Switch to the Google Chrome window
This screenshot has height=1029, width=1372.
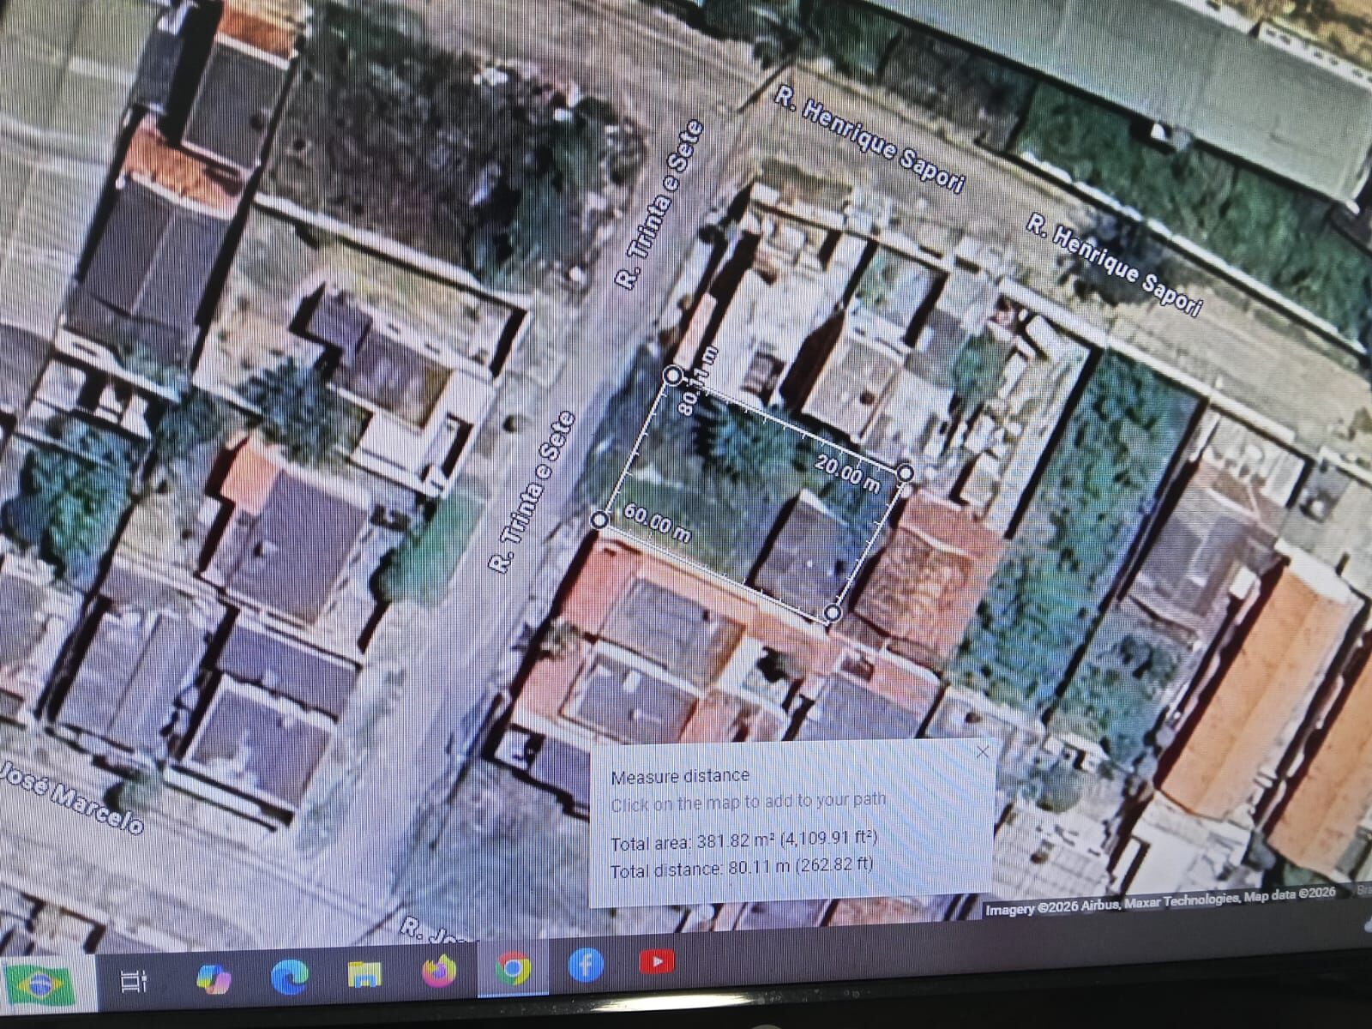512,969
